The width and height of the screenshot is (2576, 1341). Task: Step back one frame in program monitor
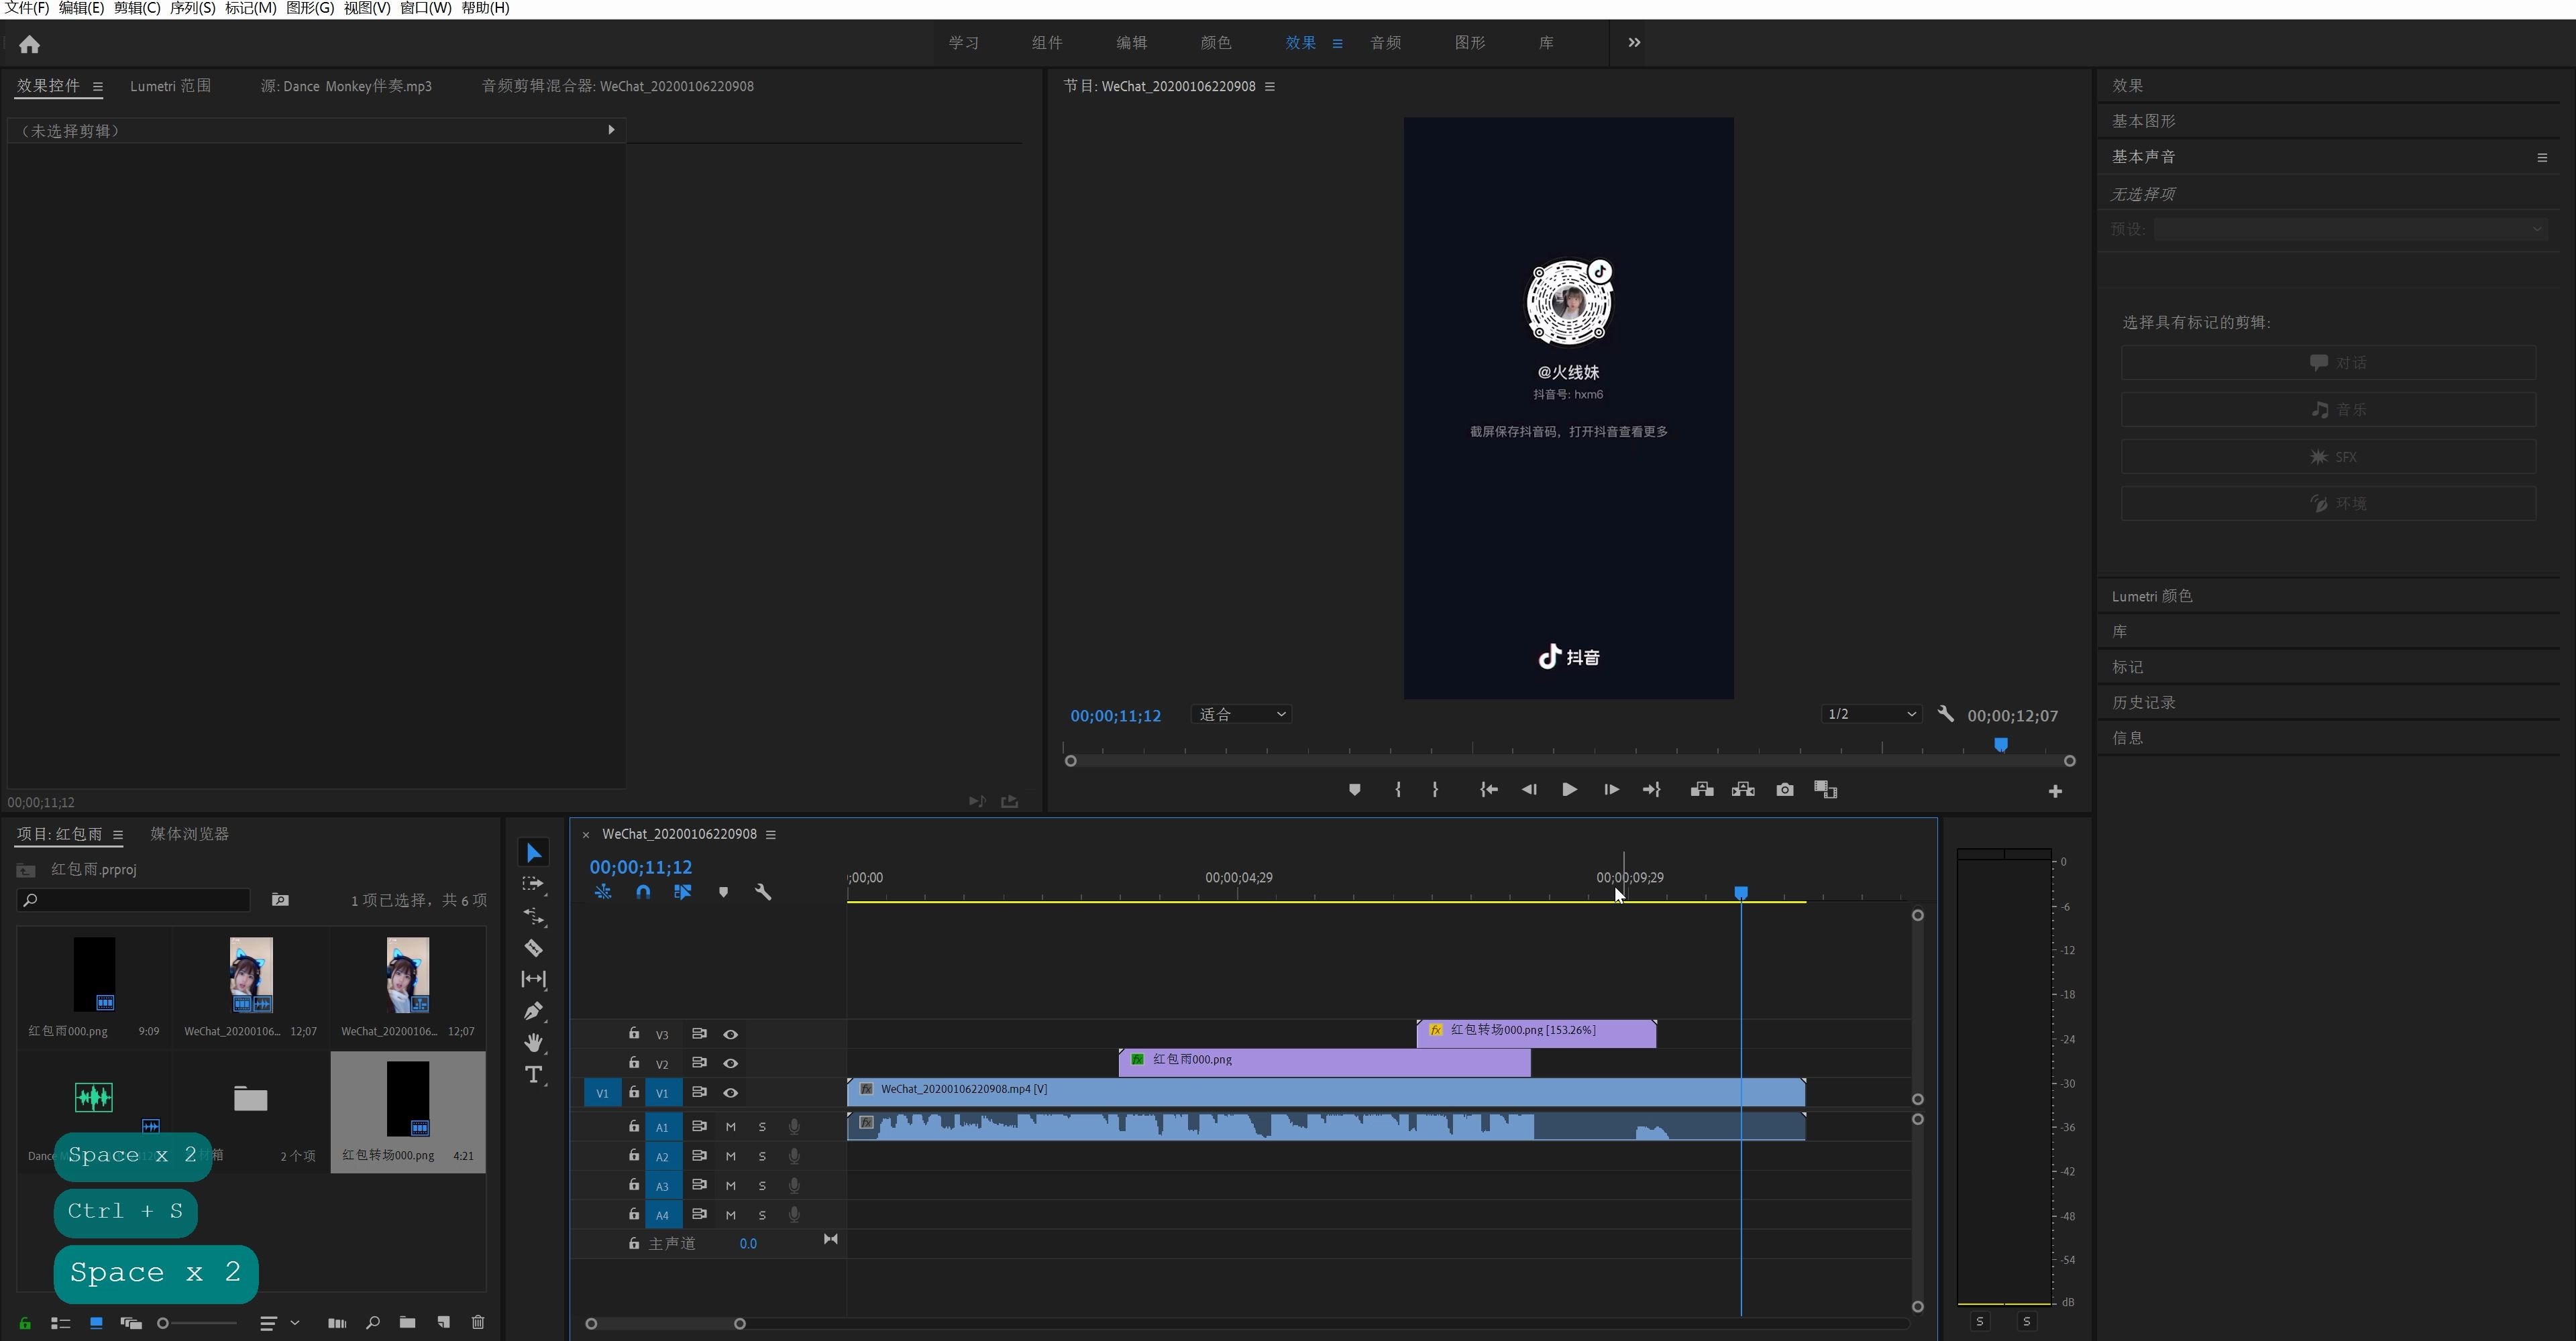(1528, 789)
